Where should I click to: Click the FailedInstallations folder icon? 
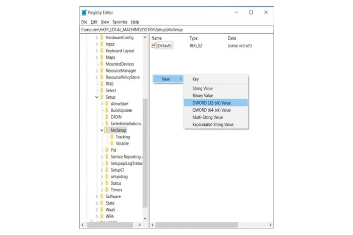[107, 124]
